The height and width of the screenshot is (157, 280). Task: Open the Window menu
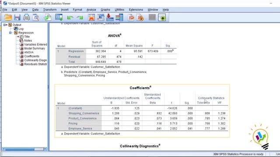pyautogui.click(x=153, y=10)
